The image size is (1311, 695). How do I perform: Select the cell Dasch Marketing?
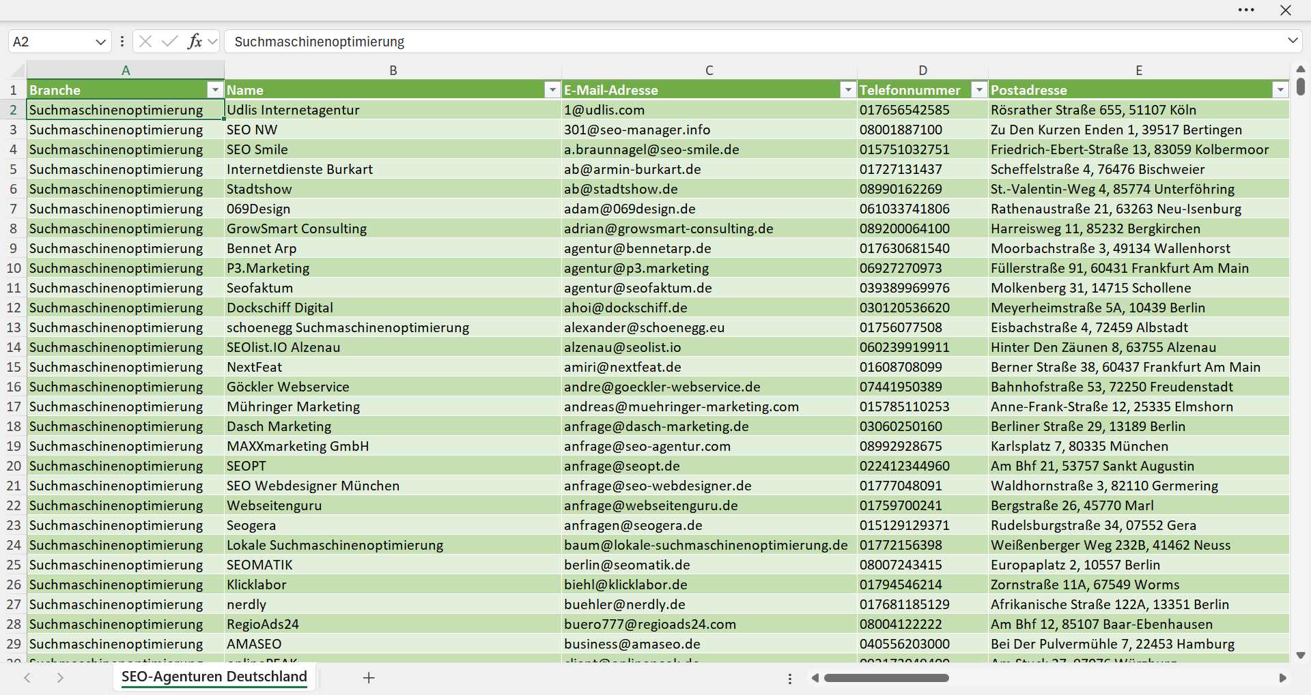tap(393, 426)
